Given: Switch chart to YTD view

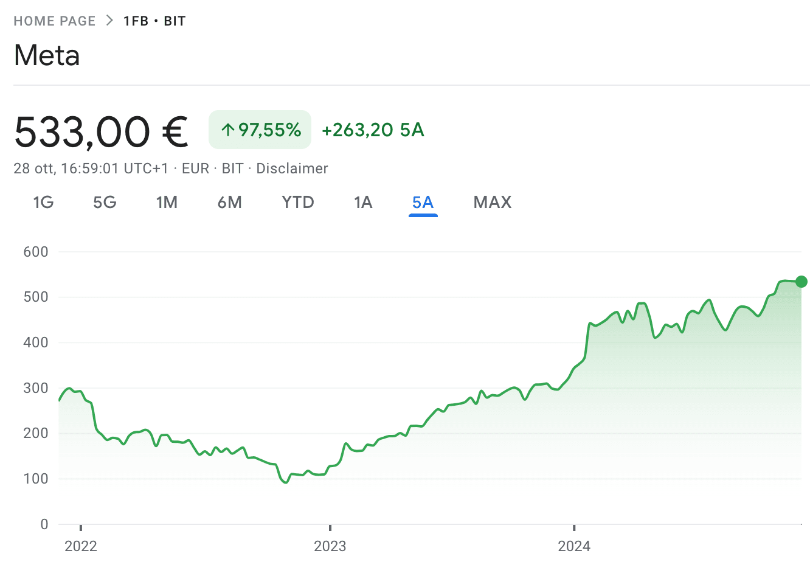Looking at the screenshot, I should [298, 202].
